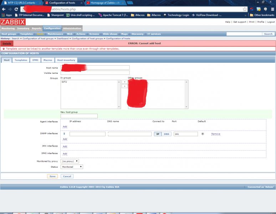Open the Chrome menu hamburger icon

272,9
